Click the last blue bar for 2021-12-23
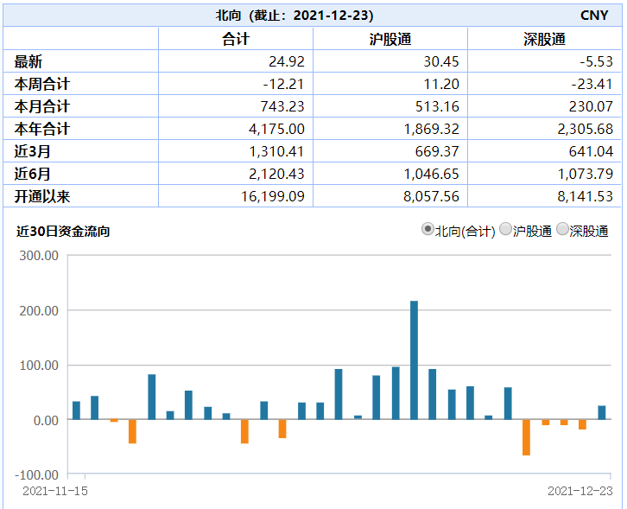Image resolution: width=627 pixels, height=509 pixels. (601, 412)
